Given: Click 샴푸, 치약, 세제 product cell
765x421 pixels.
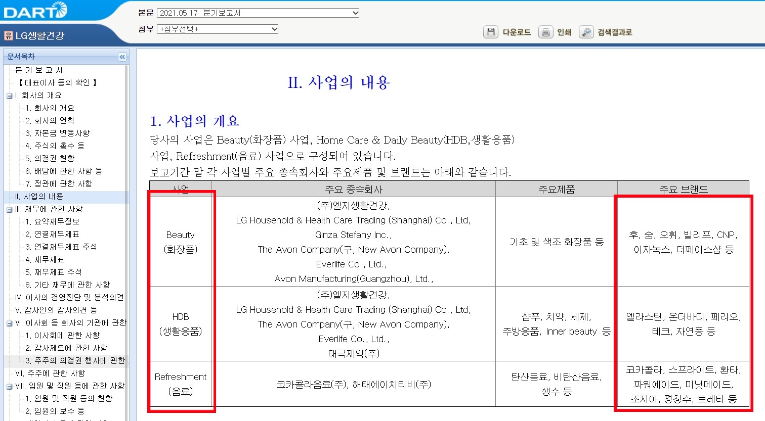Looking at the screenshot, I should 557,324.
